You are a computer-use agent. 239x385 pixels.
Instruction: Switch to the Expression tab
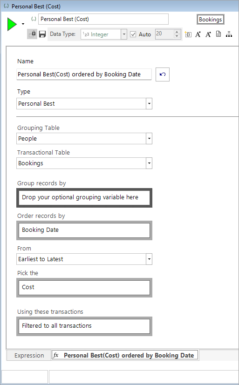click(x=29, y=355)
